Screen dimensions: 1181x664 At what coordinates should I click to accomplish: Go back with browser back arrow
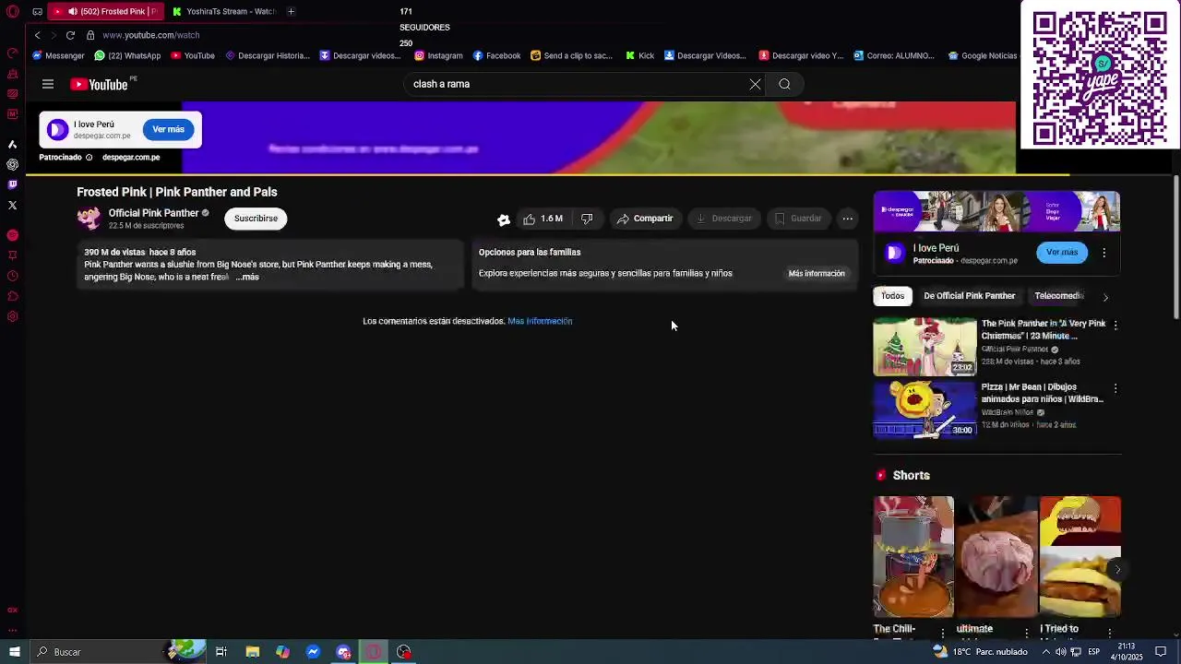click(x=37, y=35)
